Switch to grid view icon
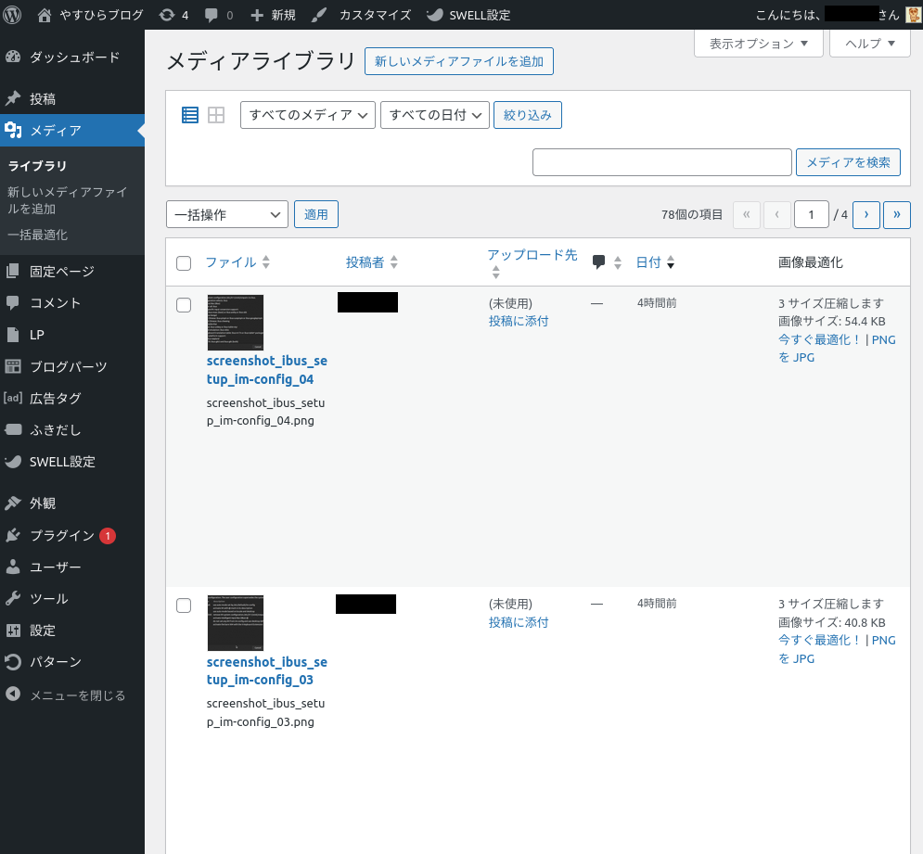The height and width of the screenshot is (854, 923). pyautogui.click(x=216, y=115)
